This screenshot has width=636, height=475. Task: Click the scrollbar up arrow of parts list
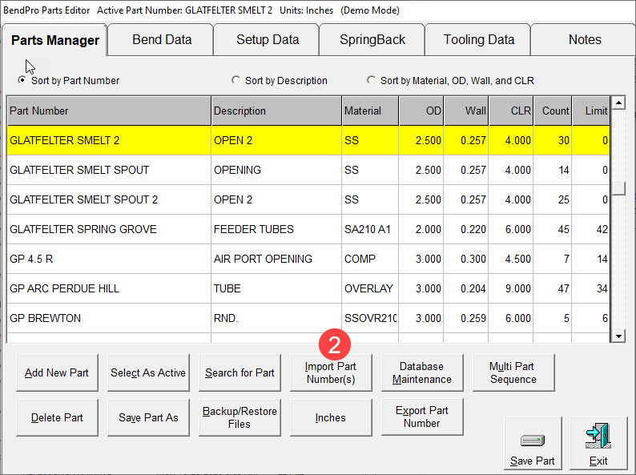pyautogui.click(x=618, y=103)
